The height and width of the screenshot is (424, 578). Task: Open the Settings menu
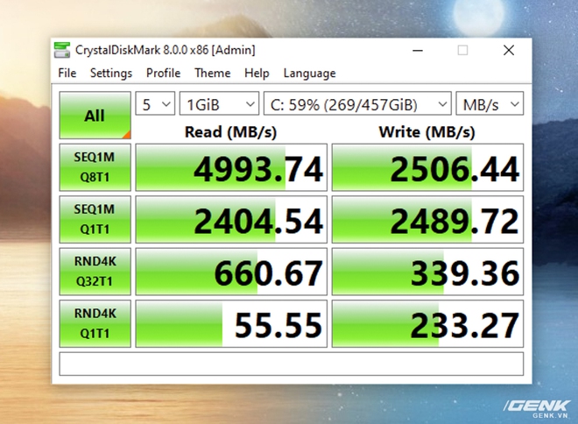111,73
